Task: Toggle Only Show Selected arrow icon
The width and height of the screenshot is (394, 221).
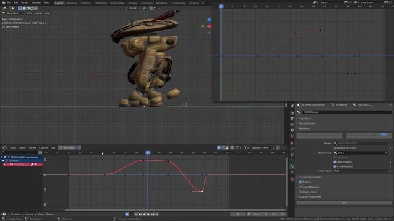Action: point(219,148)
